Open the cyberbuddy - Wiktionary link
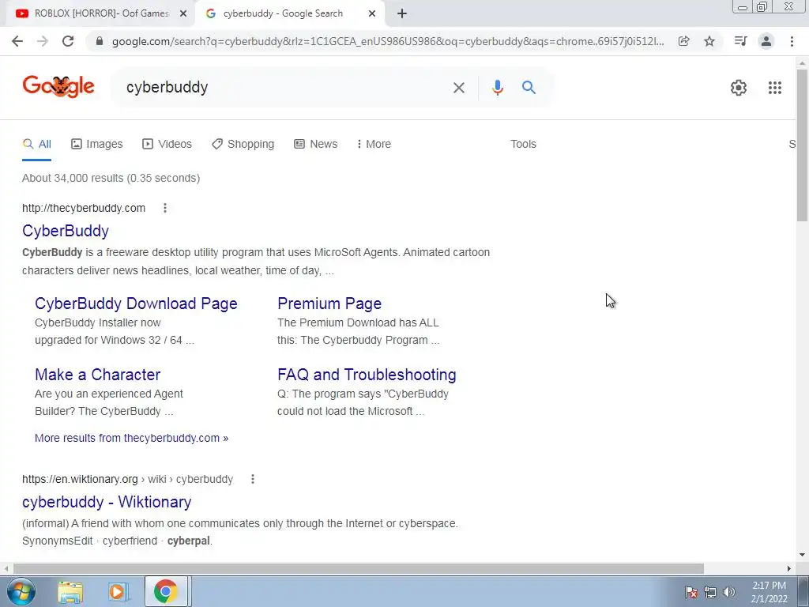This screenshot has height=607, width=809. coord(107,502)
